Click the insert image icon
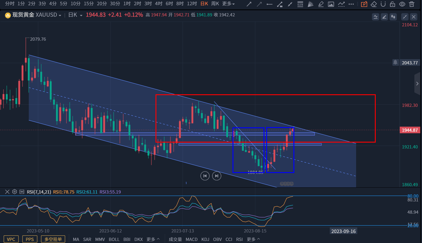Viewport: 422px width, 243px height. click(331, 4)
